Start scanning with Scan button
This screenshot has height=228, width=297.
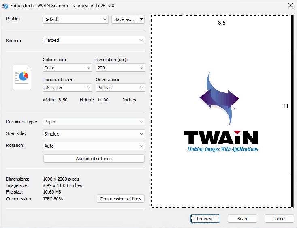242,219
